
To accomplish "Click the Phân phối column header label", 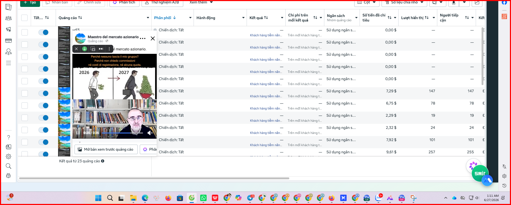I will (x=163, y=18).
